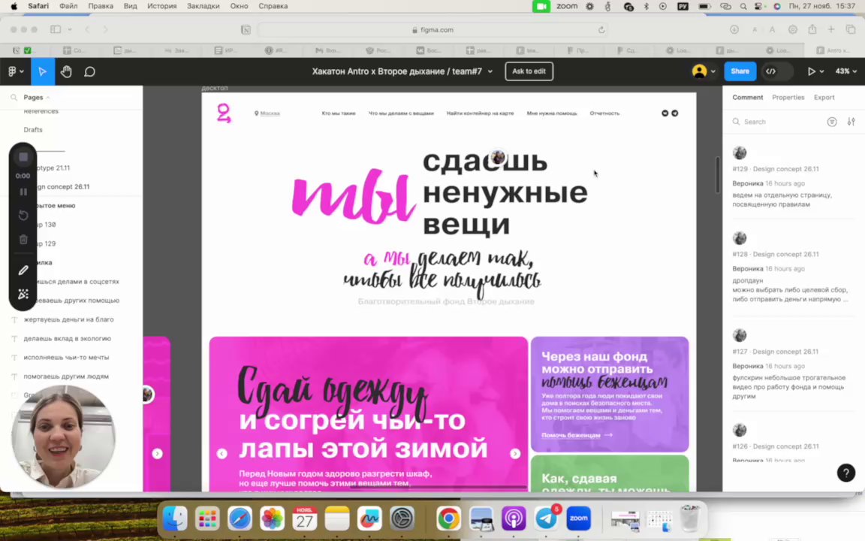Click Telegram social icon in design header

tap(675, 113)
